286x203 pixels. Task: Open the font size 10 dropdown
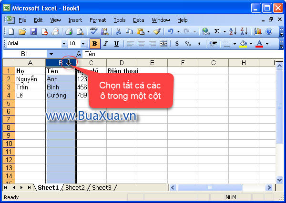83,44
